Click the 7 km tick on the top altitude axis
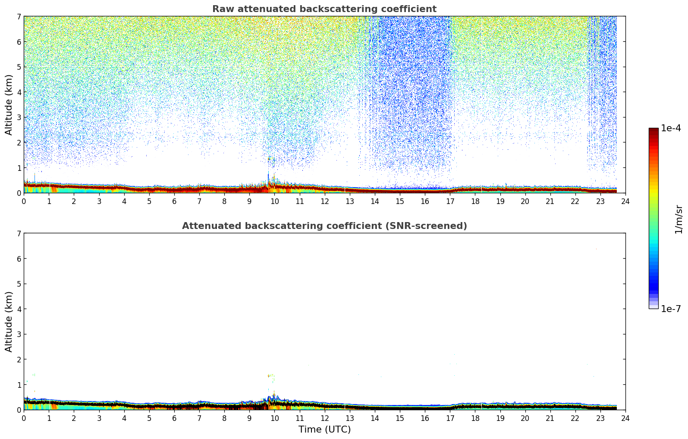 coord(18,16)
